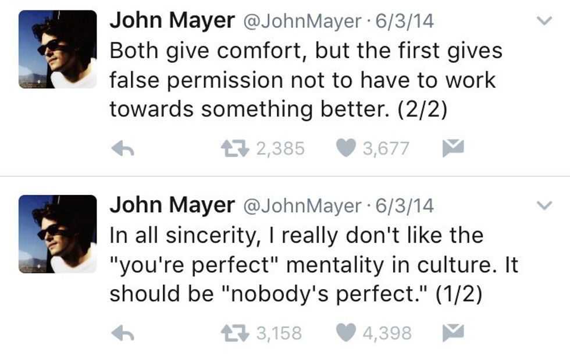Screen dimensions: 570x359
Task: Open the @JohnMayer handle in the bottom tweet
Action: click(x=302, y=205)
